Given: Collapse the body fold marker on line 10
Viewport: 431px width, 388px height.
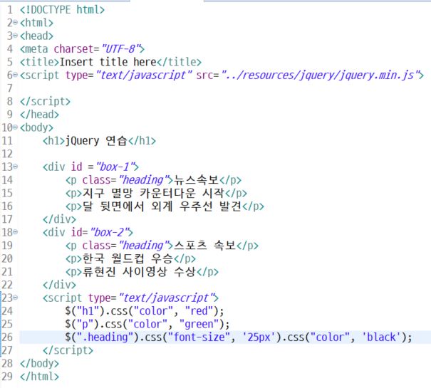Looking at the screenshot, I should point(16,127).
